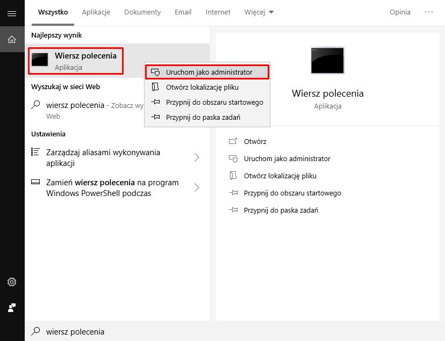Viewport: 445px width, 341px height.
Task: Switch to the Wszystko tab
Action: [x=53, y=12]
